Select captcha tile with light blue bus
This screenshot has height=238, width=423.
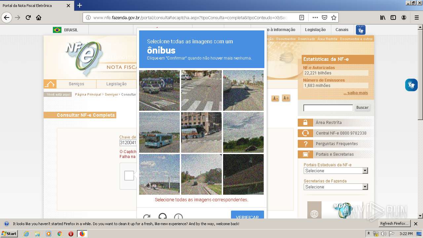(x=159, y=132)
